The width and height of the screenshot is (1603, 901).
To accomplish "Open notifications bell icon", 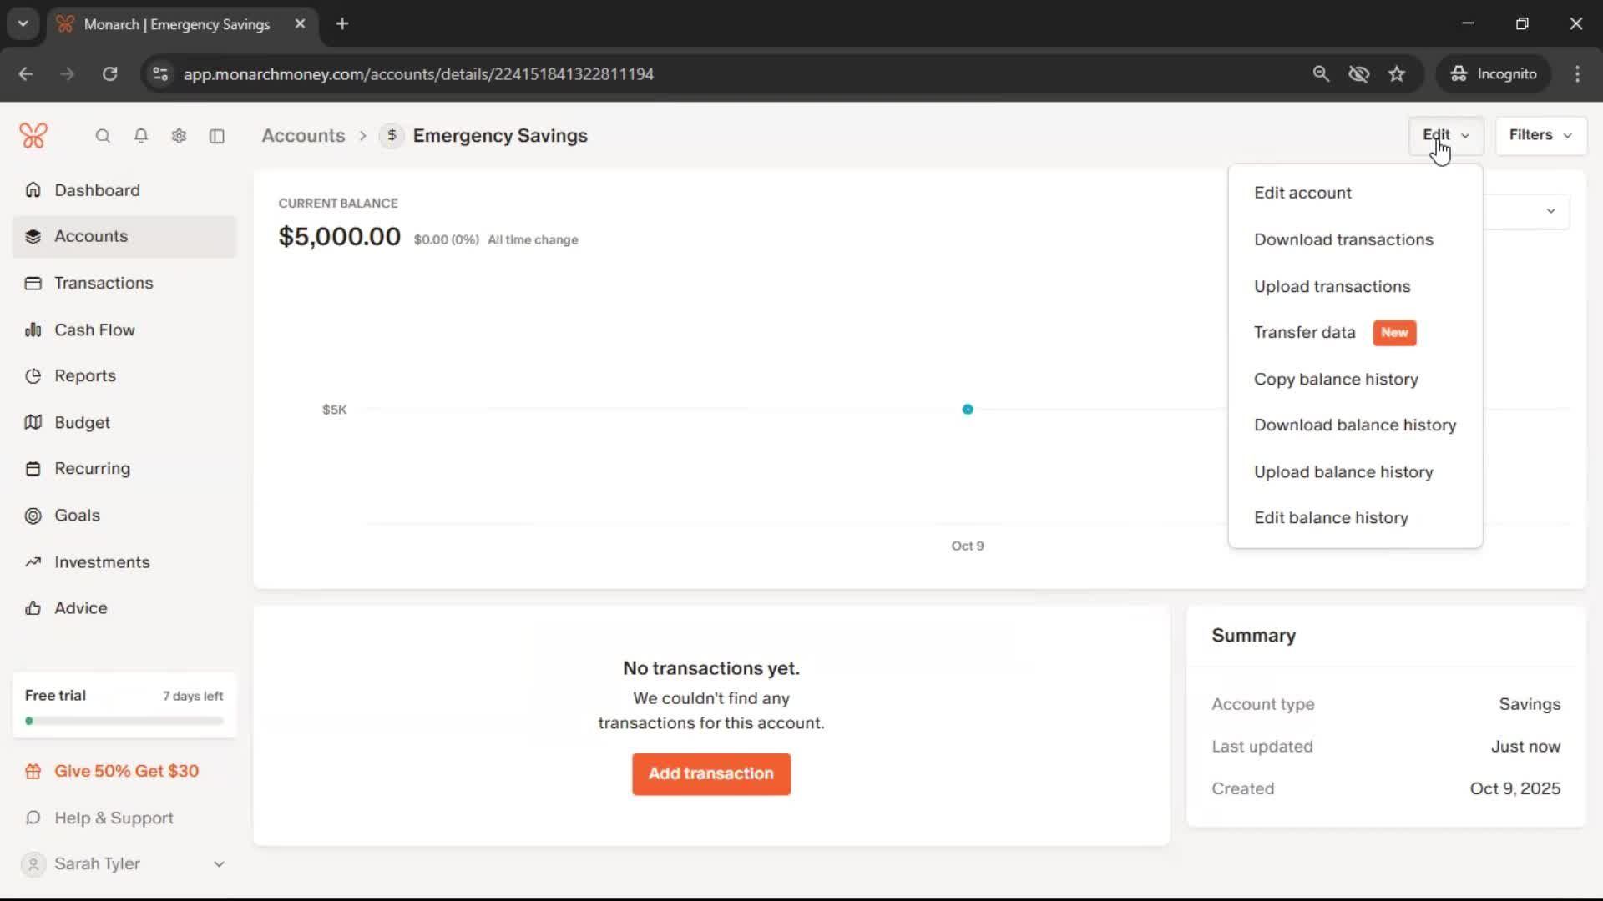I will click(141, 136).
